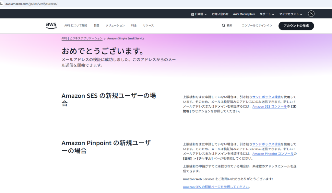
Task: Go to AWS Marketplace link
Action: click(244, 14)
